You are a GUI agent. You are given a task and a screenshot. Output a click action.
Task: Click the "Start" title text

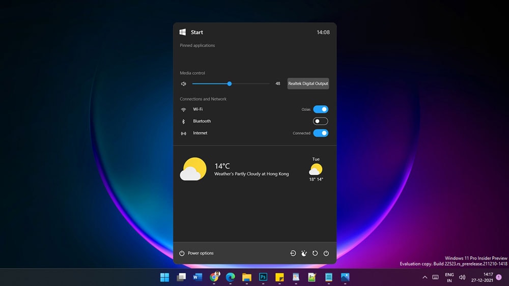point(196,32)
